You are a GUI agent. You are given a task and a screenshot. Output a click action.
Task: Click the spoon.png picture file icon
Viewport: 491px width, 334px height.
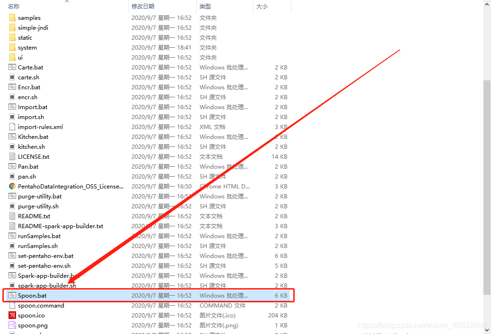tap(12, 325)
